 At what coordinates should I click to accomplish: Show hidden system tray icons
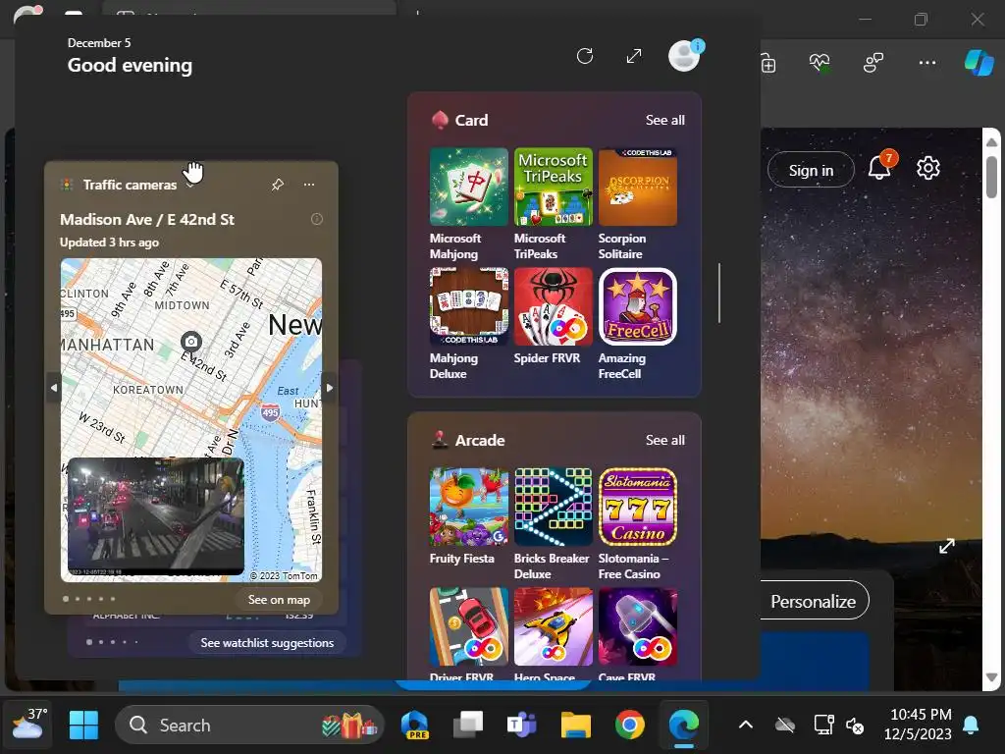pos(746,726)
